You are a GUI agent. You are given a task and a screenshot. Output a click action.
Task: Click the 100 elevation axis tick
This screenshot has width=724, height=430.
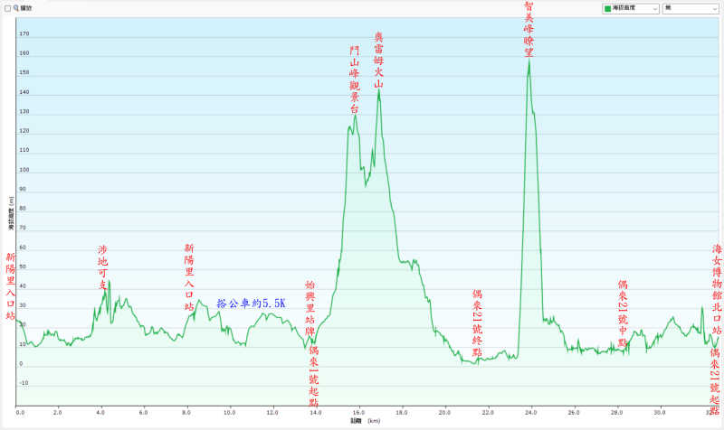[24, 170]
